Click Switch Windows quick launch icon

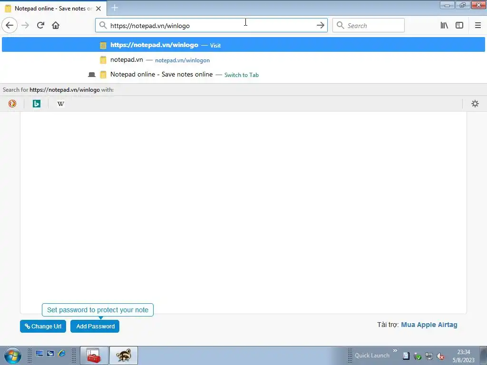coord(50,353)
